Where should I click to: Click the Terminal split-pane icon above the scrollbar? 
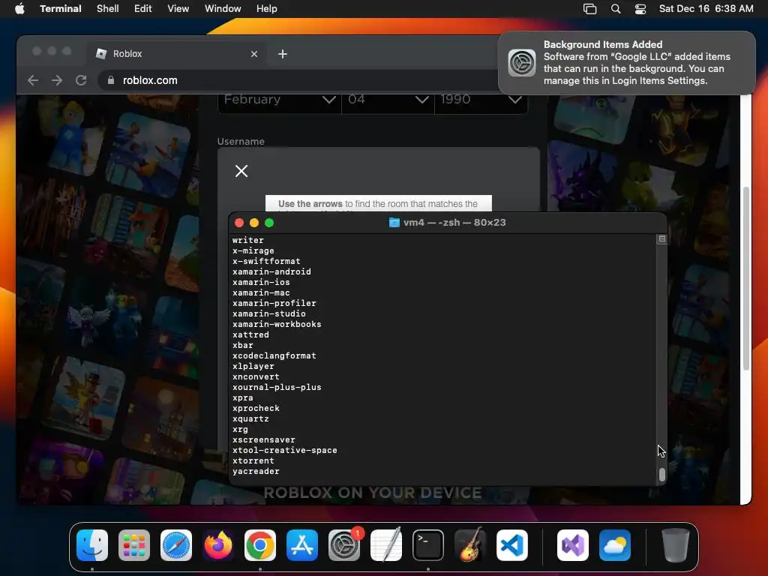click(661, 239)
